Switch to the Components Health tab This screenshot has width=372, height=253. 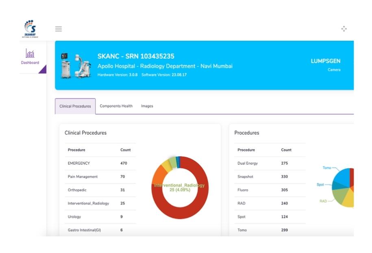point(116,106)
